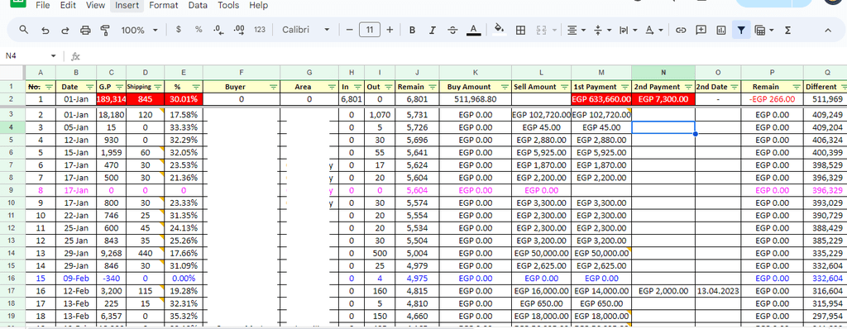Open filter on Shipping column header
Screen dimensions: 847x329
pos(157,87)
